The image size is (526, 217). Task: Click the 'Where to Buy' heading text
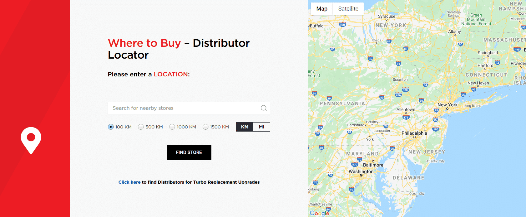(x=144, y=43)
